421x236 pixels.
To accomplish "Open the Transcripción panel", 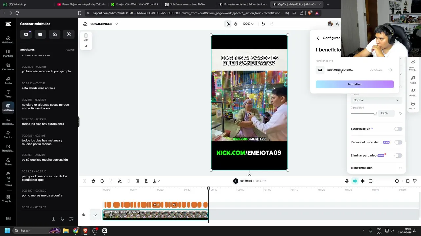I will [8, 121].
